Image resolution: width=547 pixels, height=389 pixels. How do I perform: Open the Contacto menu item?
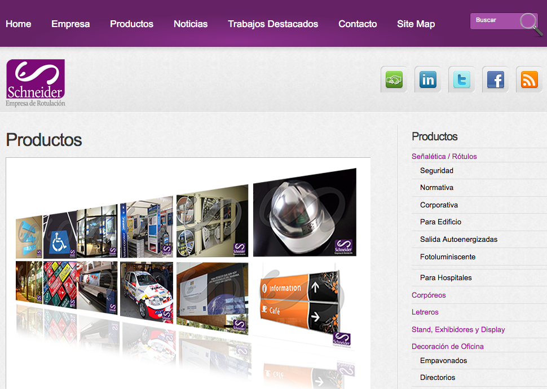(358, 24)
